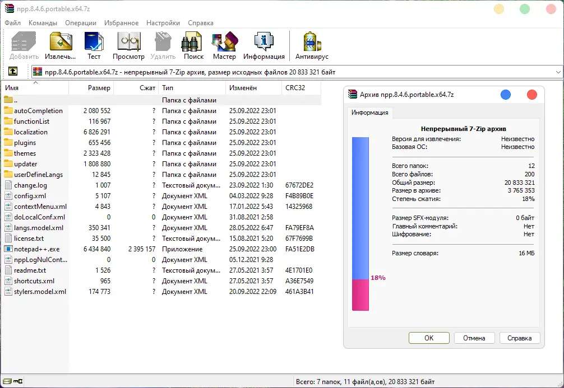
Task: Sort list by Размер column
Action: (x=91, y=88)
